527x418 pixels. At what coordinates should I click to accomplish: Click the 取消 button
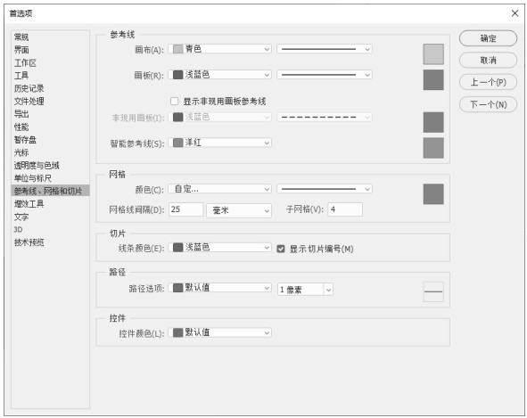tap(488, 61)
